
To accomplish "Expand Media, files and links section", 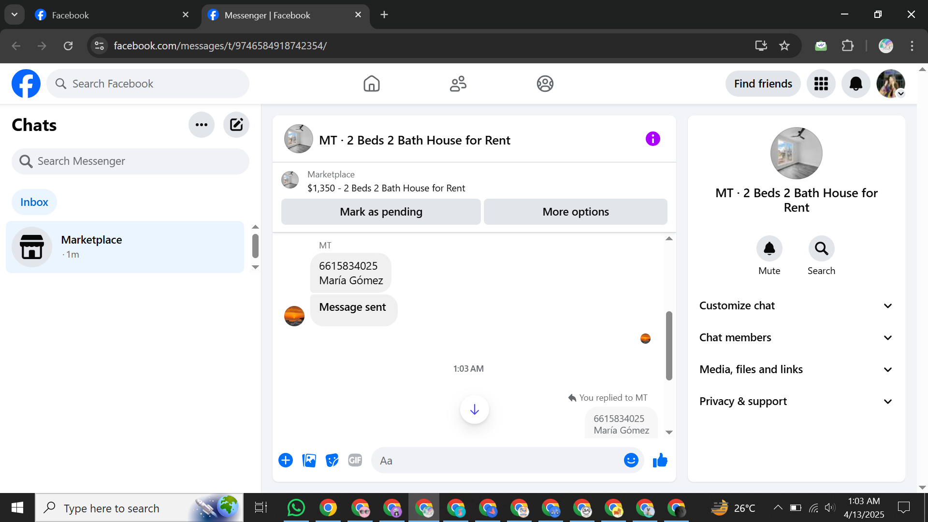I will coord(796,369).
